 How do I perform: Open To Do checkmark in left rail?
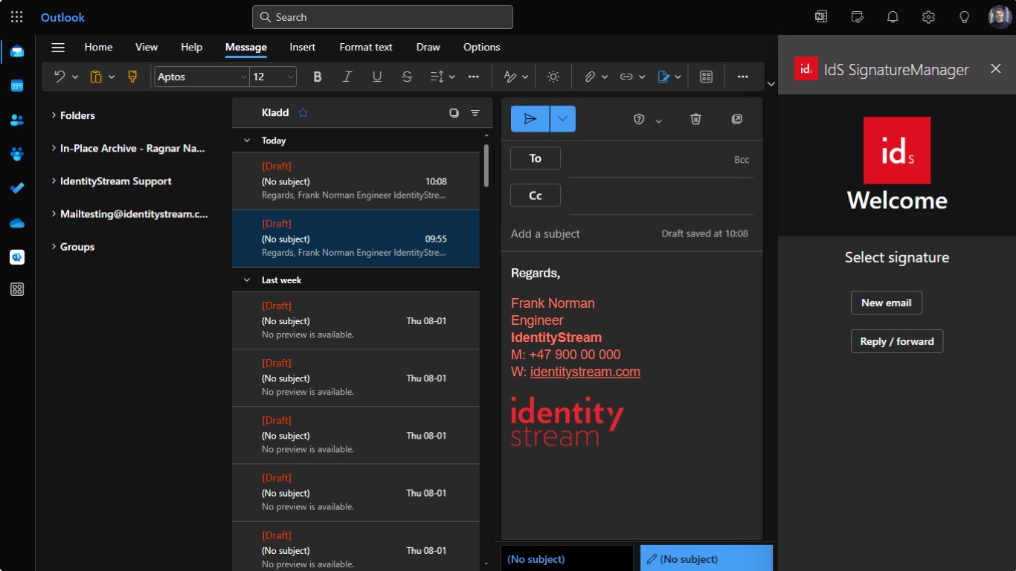click(x=17, y=188)
